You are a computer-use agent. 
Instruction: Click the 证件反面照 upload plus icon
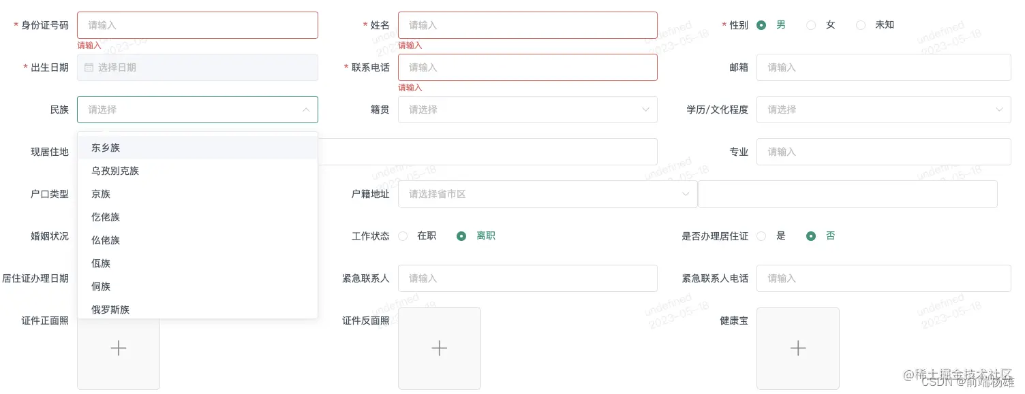[440, 348]
